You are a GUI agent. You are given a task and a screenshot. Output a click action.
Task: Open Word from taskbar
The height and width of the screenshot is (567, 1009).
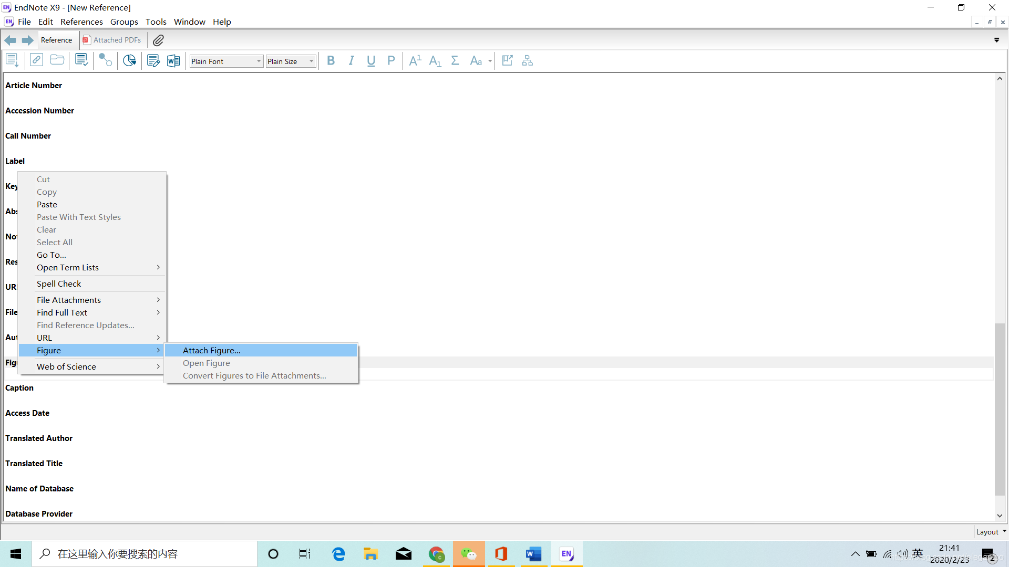click(534, 554)
